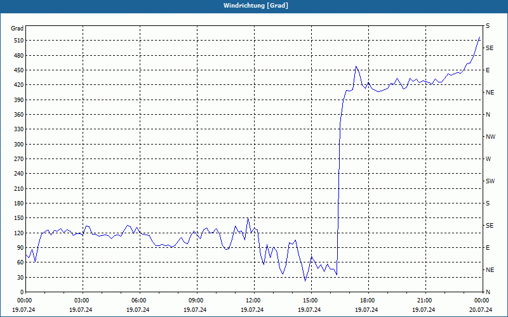
Task: Select the 300 y-axis value
Action: pyautogui.click(x=19, y=145)
